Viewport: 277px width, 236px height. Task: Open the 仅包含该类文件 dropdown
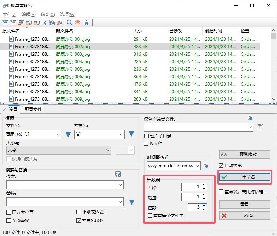tap(250, 127)
